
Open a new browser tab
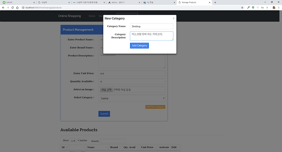pyautogui.click(x=215, y=2)
